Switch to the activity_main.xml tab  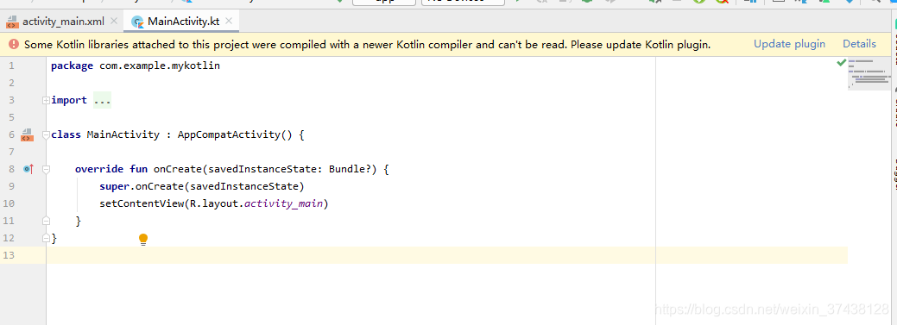pos(63,22)
